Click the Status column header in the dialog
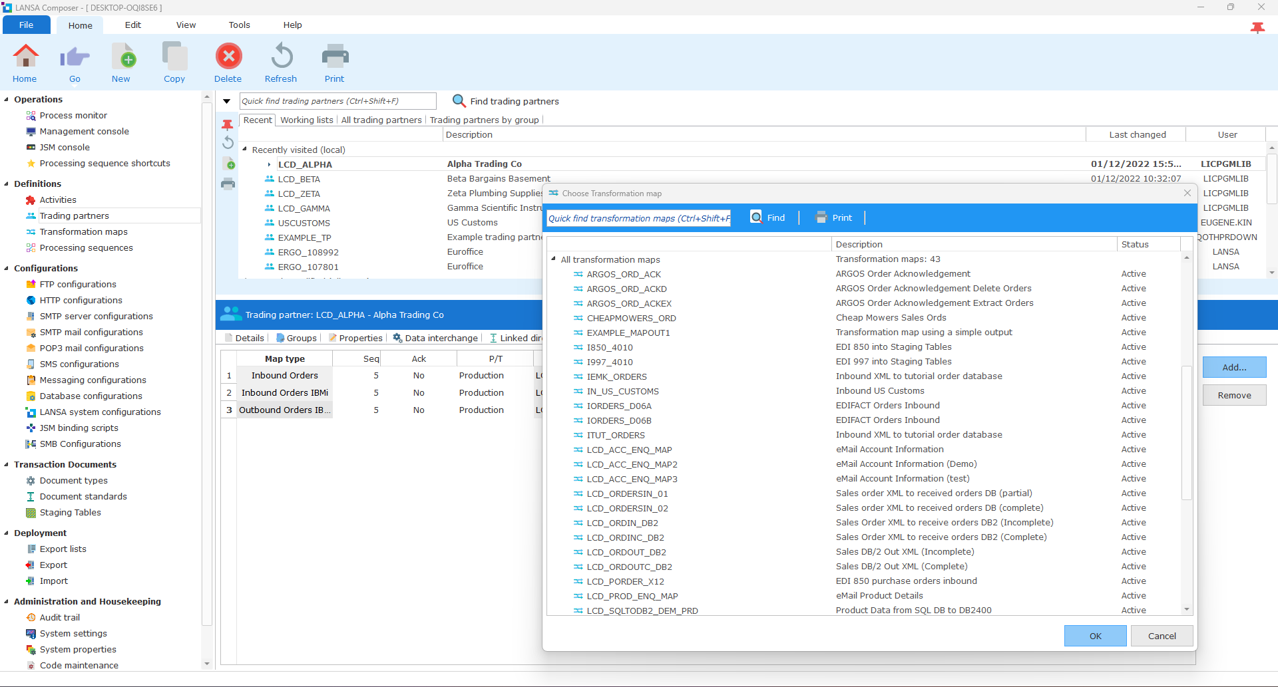The image size is (1278, 687). point(1149,244)
